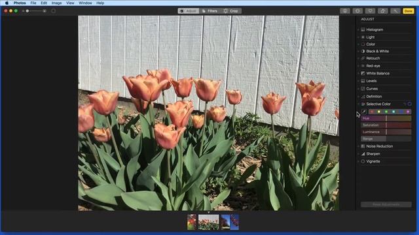Viewport: 419px width, 235px height.
Task: Click the White Balance icon
Action: pos(363,73)
